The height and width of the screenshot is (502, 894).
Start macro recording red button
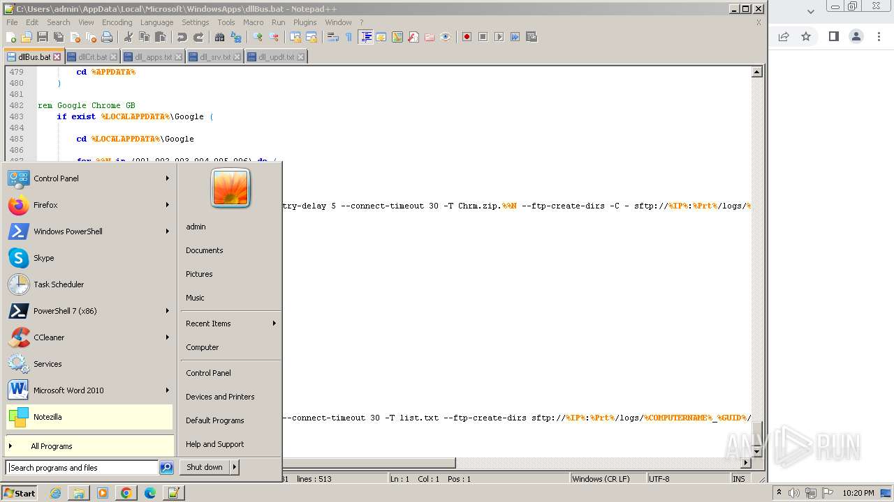tap(467, 37)
